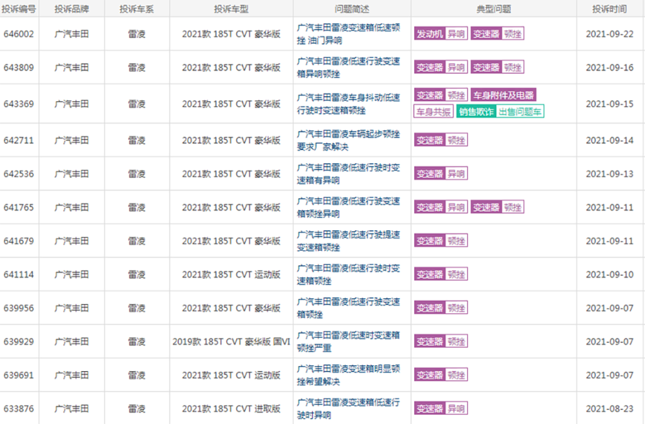Open complaint number 642711
Screen dimensions: 645x424
point(19,140)
